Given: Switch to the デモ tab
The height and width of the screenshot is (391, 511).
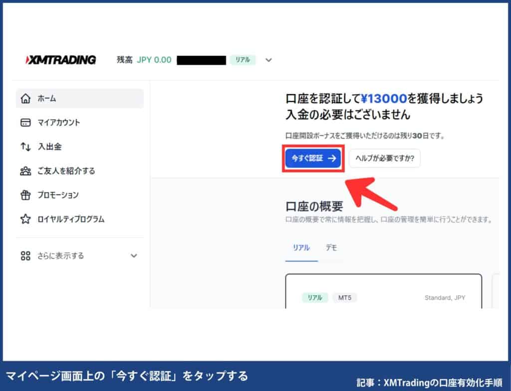Looking at the screenshot, I should point(331,248).
